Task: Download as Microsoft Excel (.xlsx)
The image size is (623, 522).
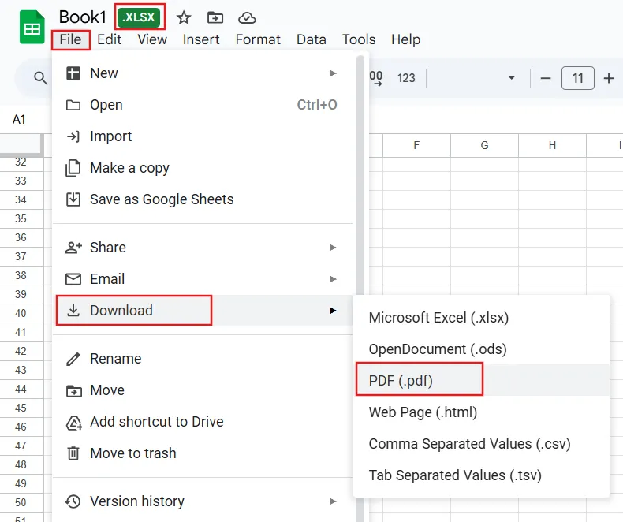Action: pyautogui.click(x=481, y=318)
